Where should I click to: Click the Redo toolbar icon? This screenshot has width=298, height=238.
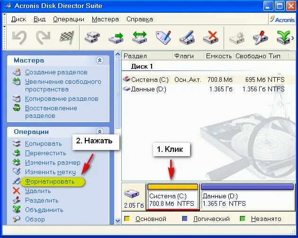point(43,37)
